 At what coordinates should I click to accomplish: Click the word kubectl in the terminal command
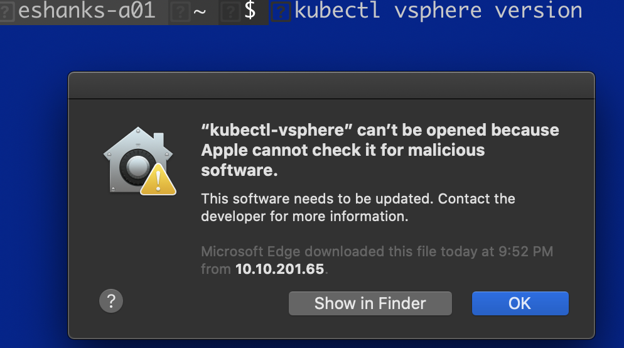337,11
